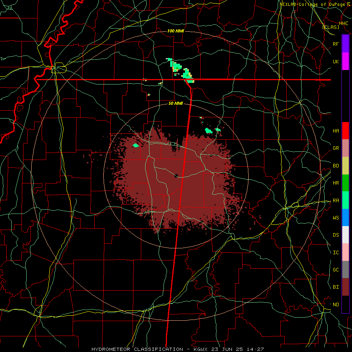This screenshot has width=352, height=352.
Task: Click the BI brown legend swatch
Action: point(345,287)
